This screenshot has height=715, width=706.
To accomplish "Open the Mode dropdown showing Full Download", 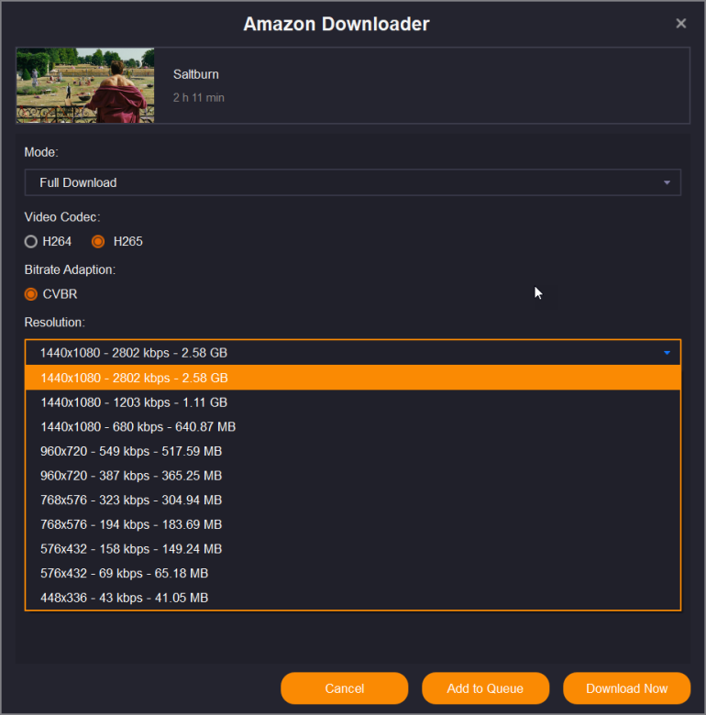I will click(352, 182).
